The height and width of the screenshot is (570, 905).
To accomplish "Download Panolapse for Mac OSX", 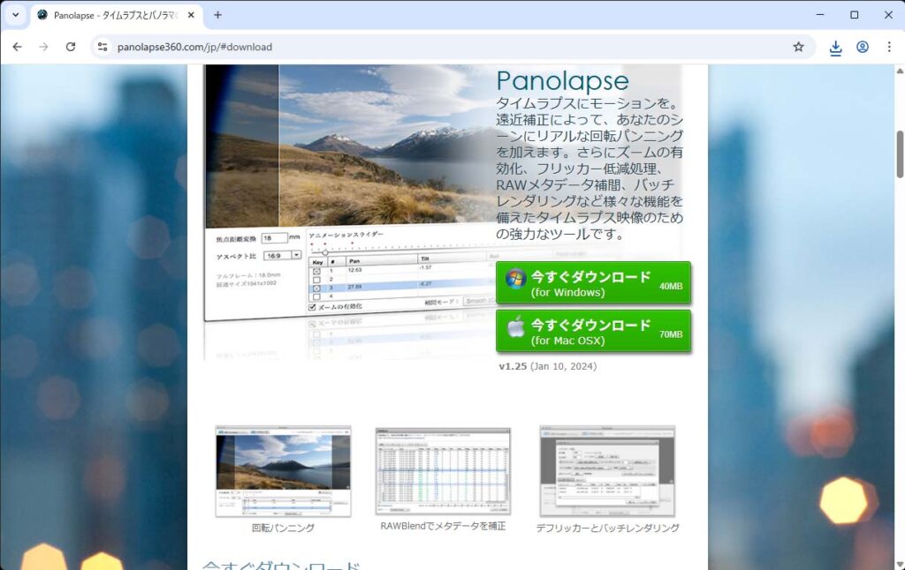I will pos(593,331).
